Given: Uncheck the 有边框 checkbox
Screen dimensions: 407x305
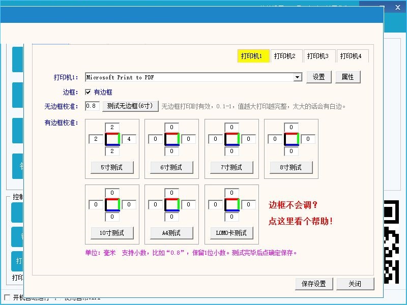Looking at the screenshot, I should click(88, 92).
